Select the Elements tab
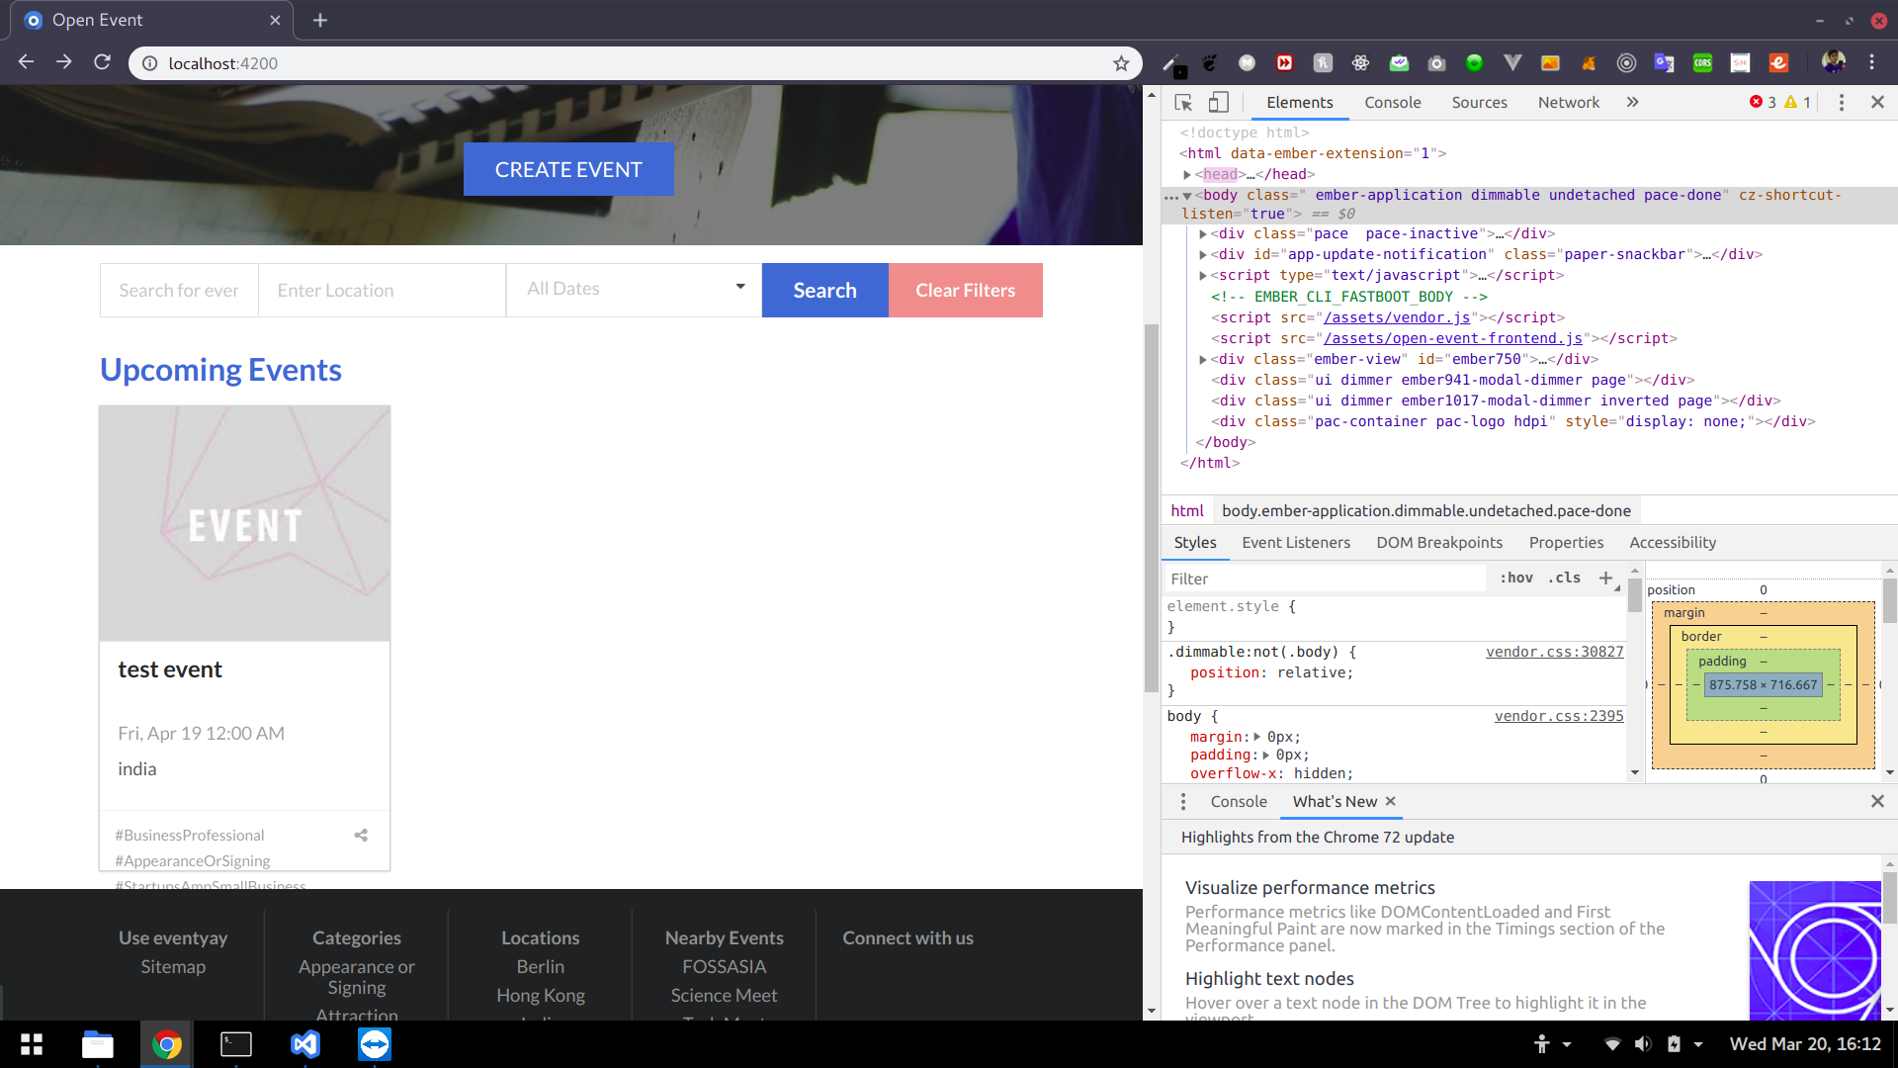The width and height of the screenshot is (1898, 1068). coord(1299,102)
